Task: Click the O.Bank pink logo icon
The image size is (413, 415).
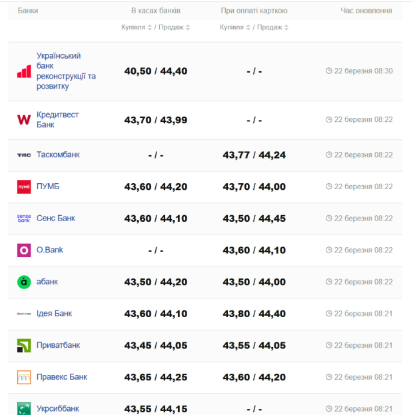Action: (24, 250)
